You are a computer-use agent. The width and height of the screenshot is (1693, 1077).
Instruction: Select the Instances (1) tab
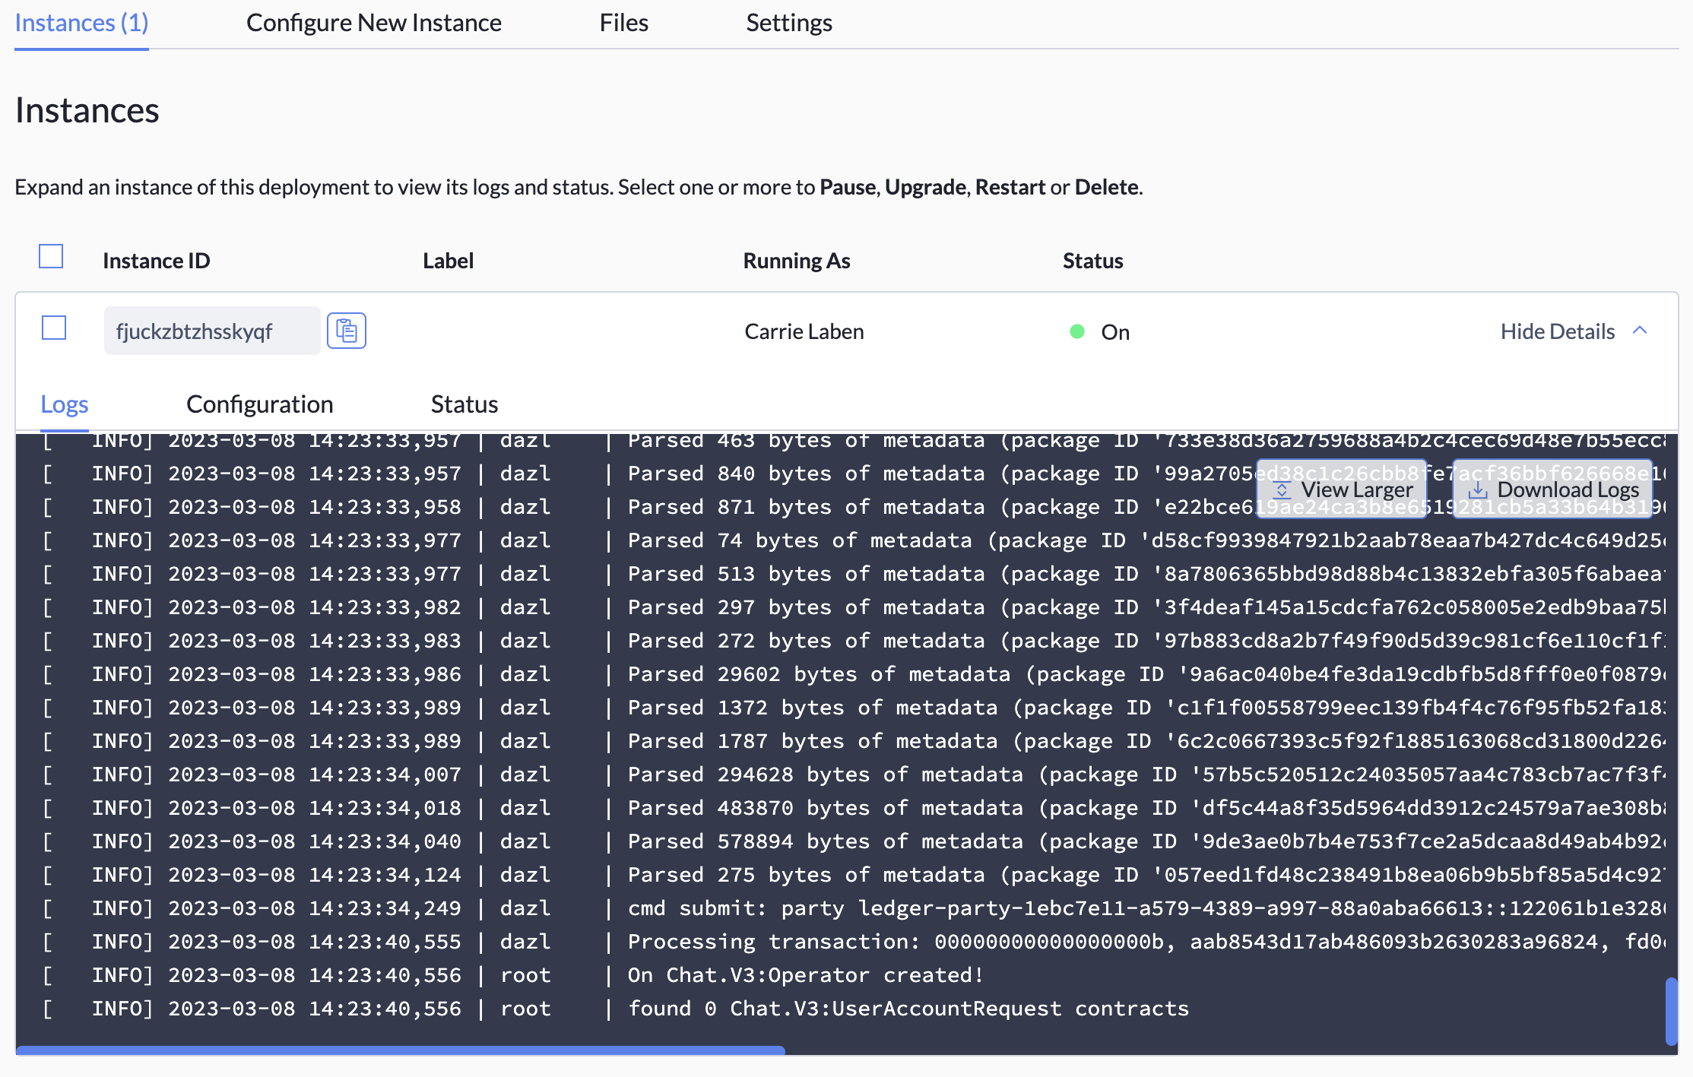tap(81, 23)
